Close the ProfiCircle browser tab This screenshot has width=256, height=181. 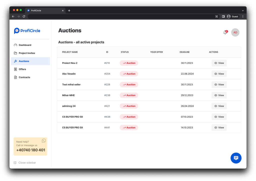pos(63,10)
